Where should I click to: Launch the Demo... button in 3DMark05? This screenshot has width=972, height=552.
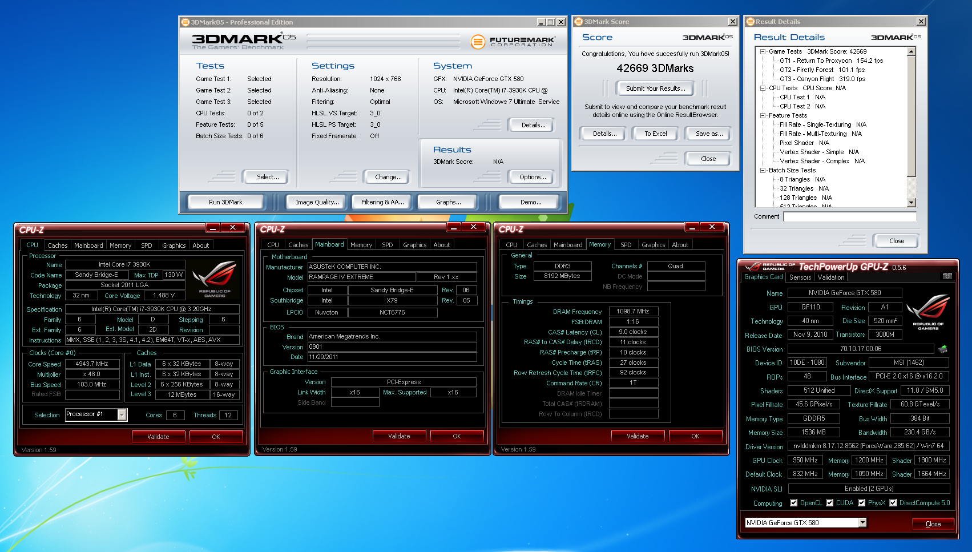[x=531, y=202]
